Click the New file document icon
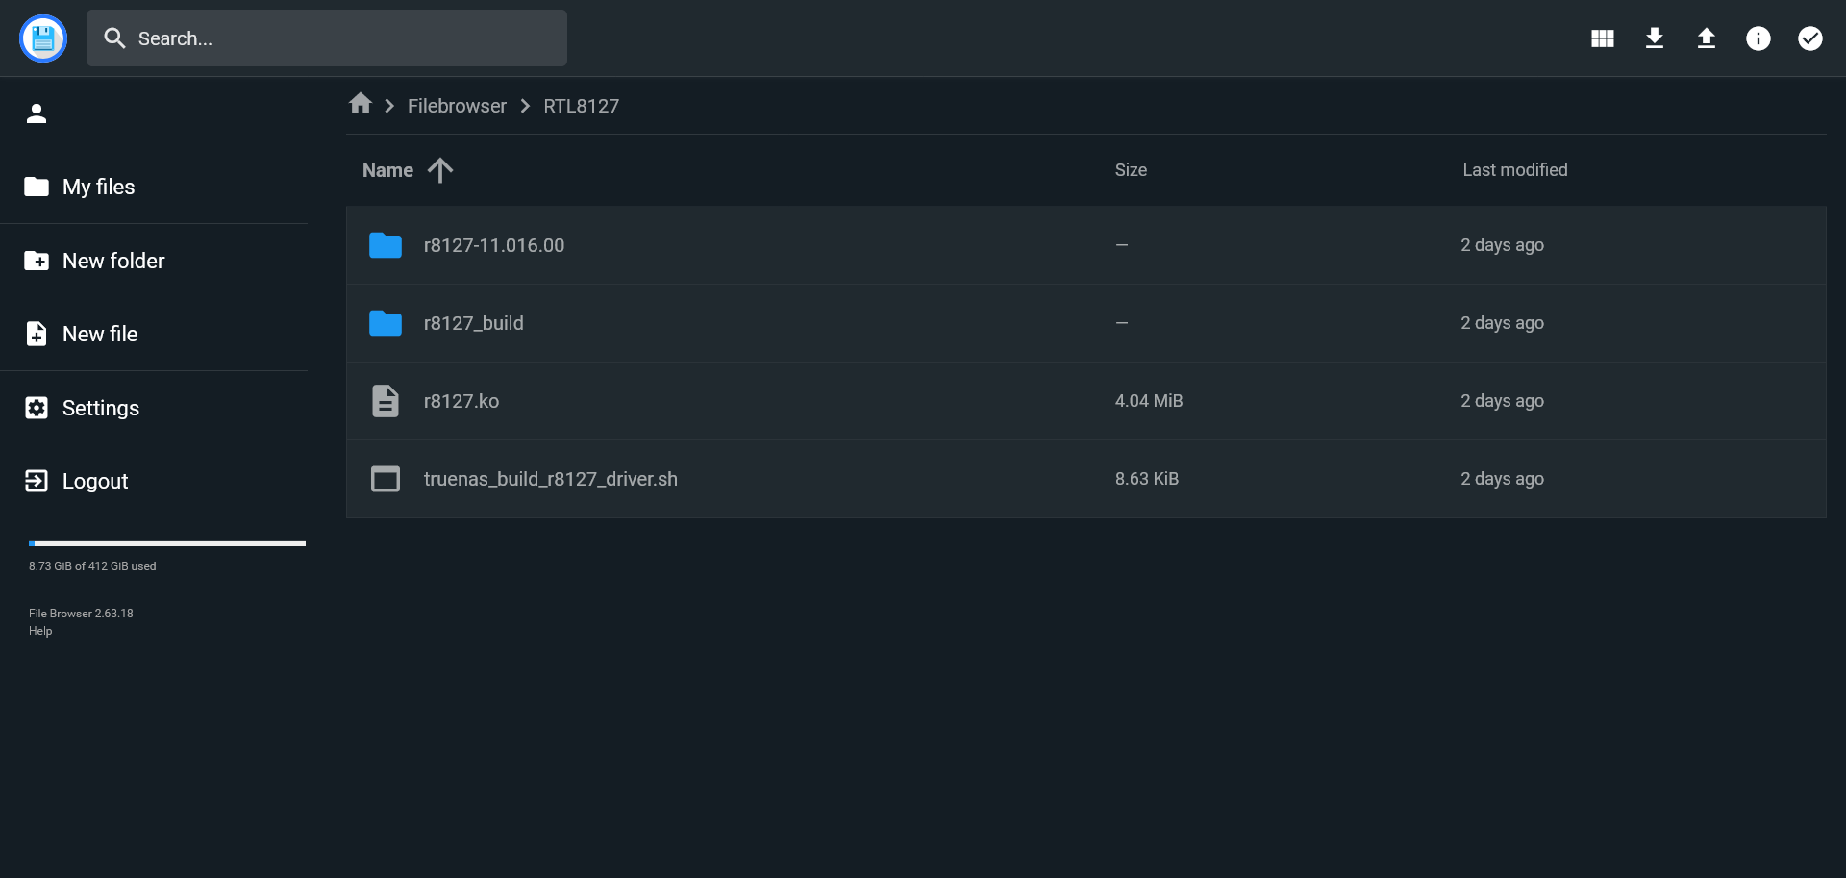1846x878 pixels. click(x=37, y=334)
